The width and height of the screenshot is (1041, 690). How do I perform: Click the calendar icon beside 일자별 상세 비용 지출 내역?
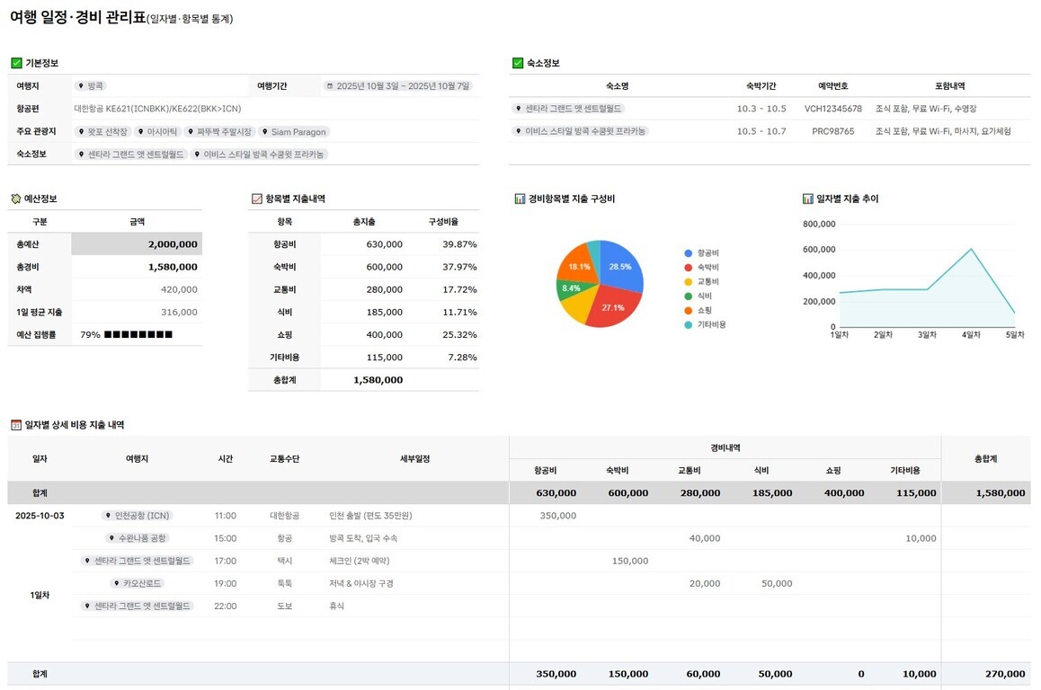[16, 425]
